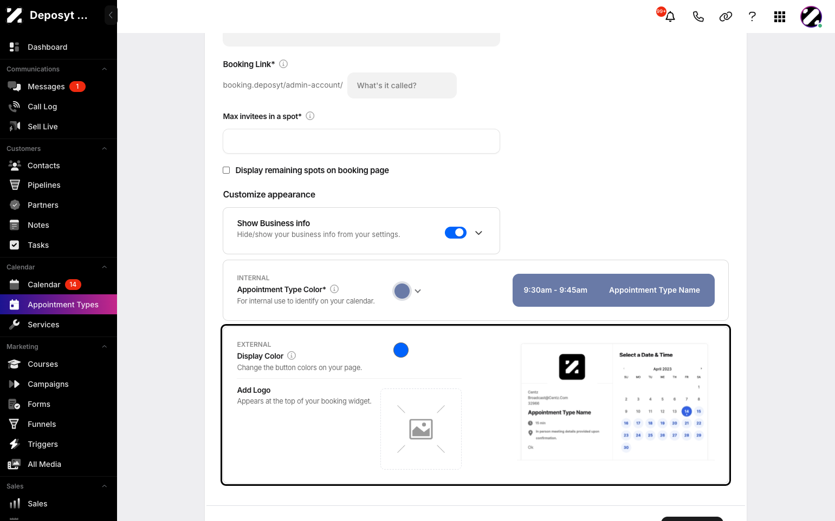Image resolution: width=835 pixels, height=521 pixels.
Task: Open the help question mark icon
Action: click(752, 17)
